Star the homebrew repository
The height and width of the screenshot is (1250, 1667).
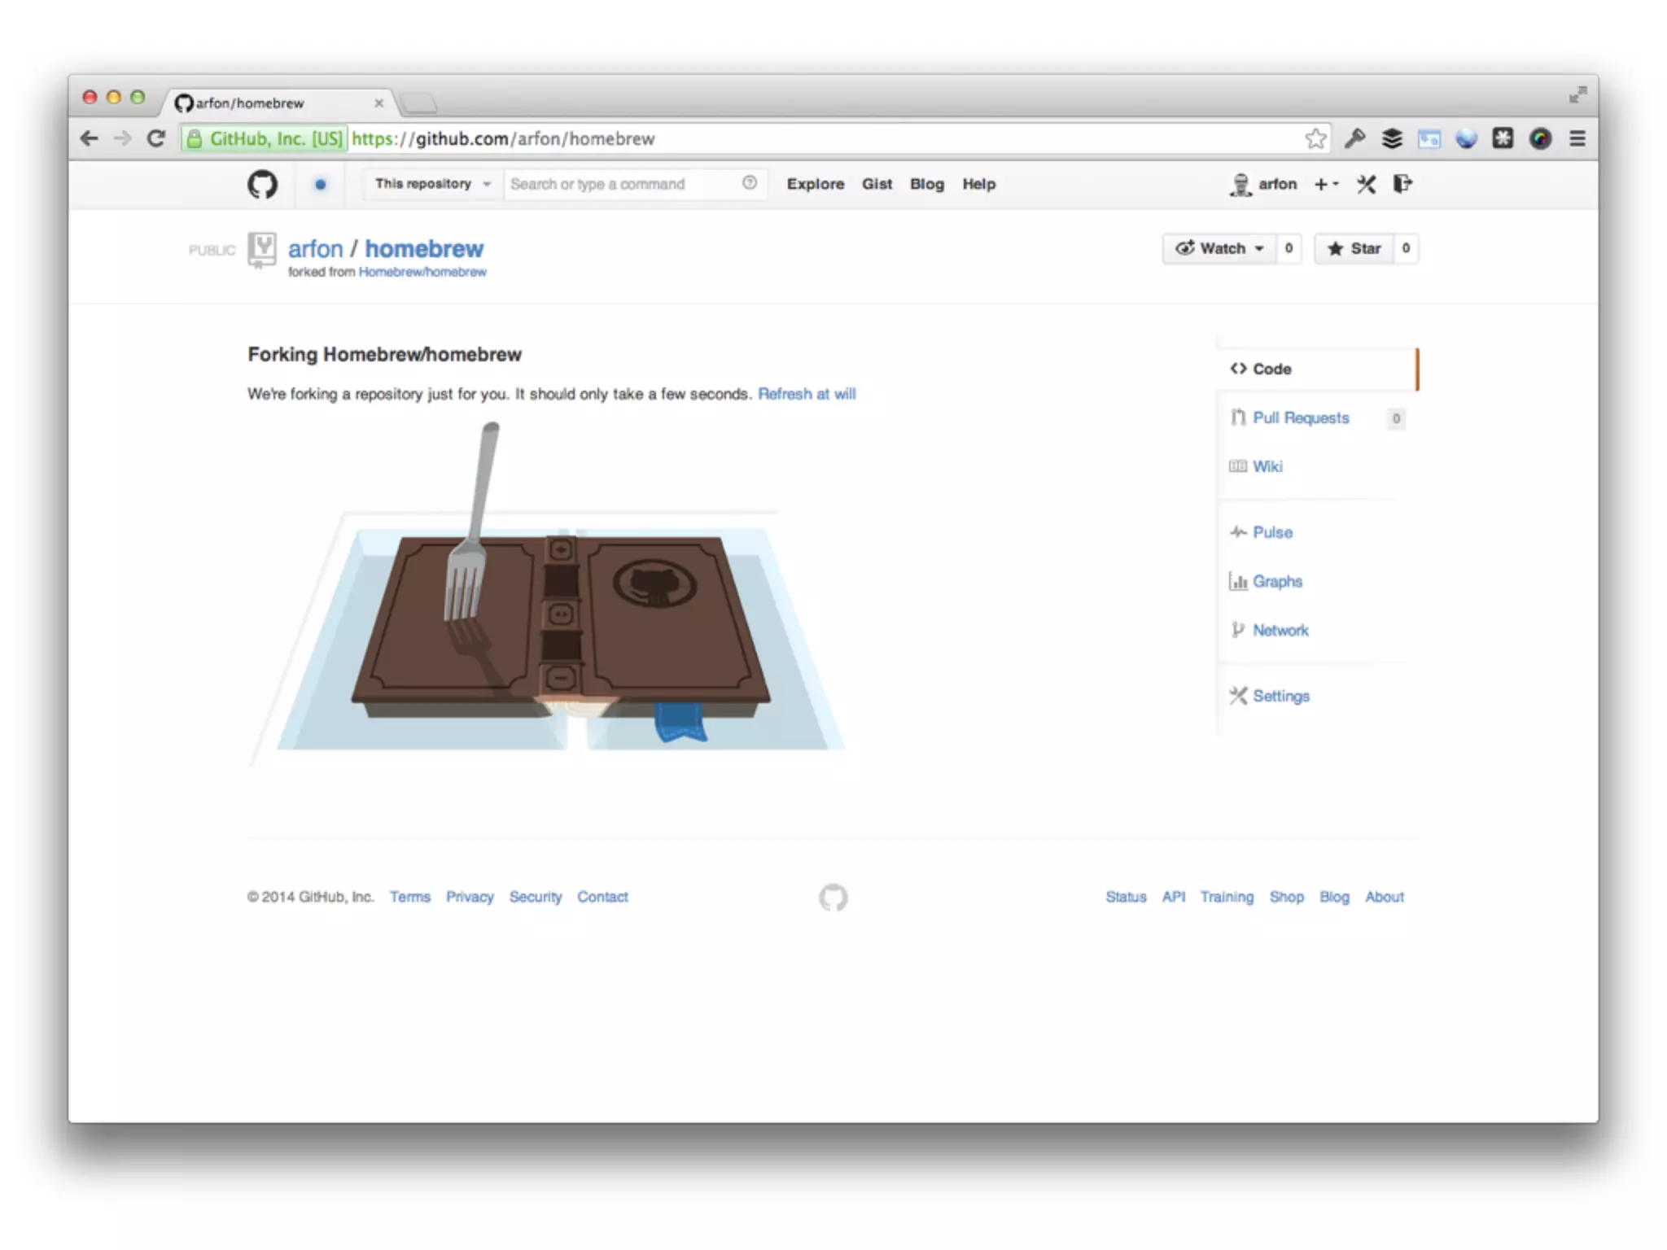click(x=1354, y=248)
